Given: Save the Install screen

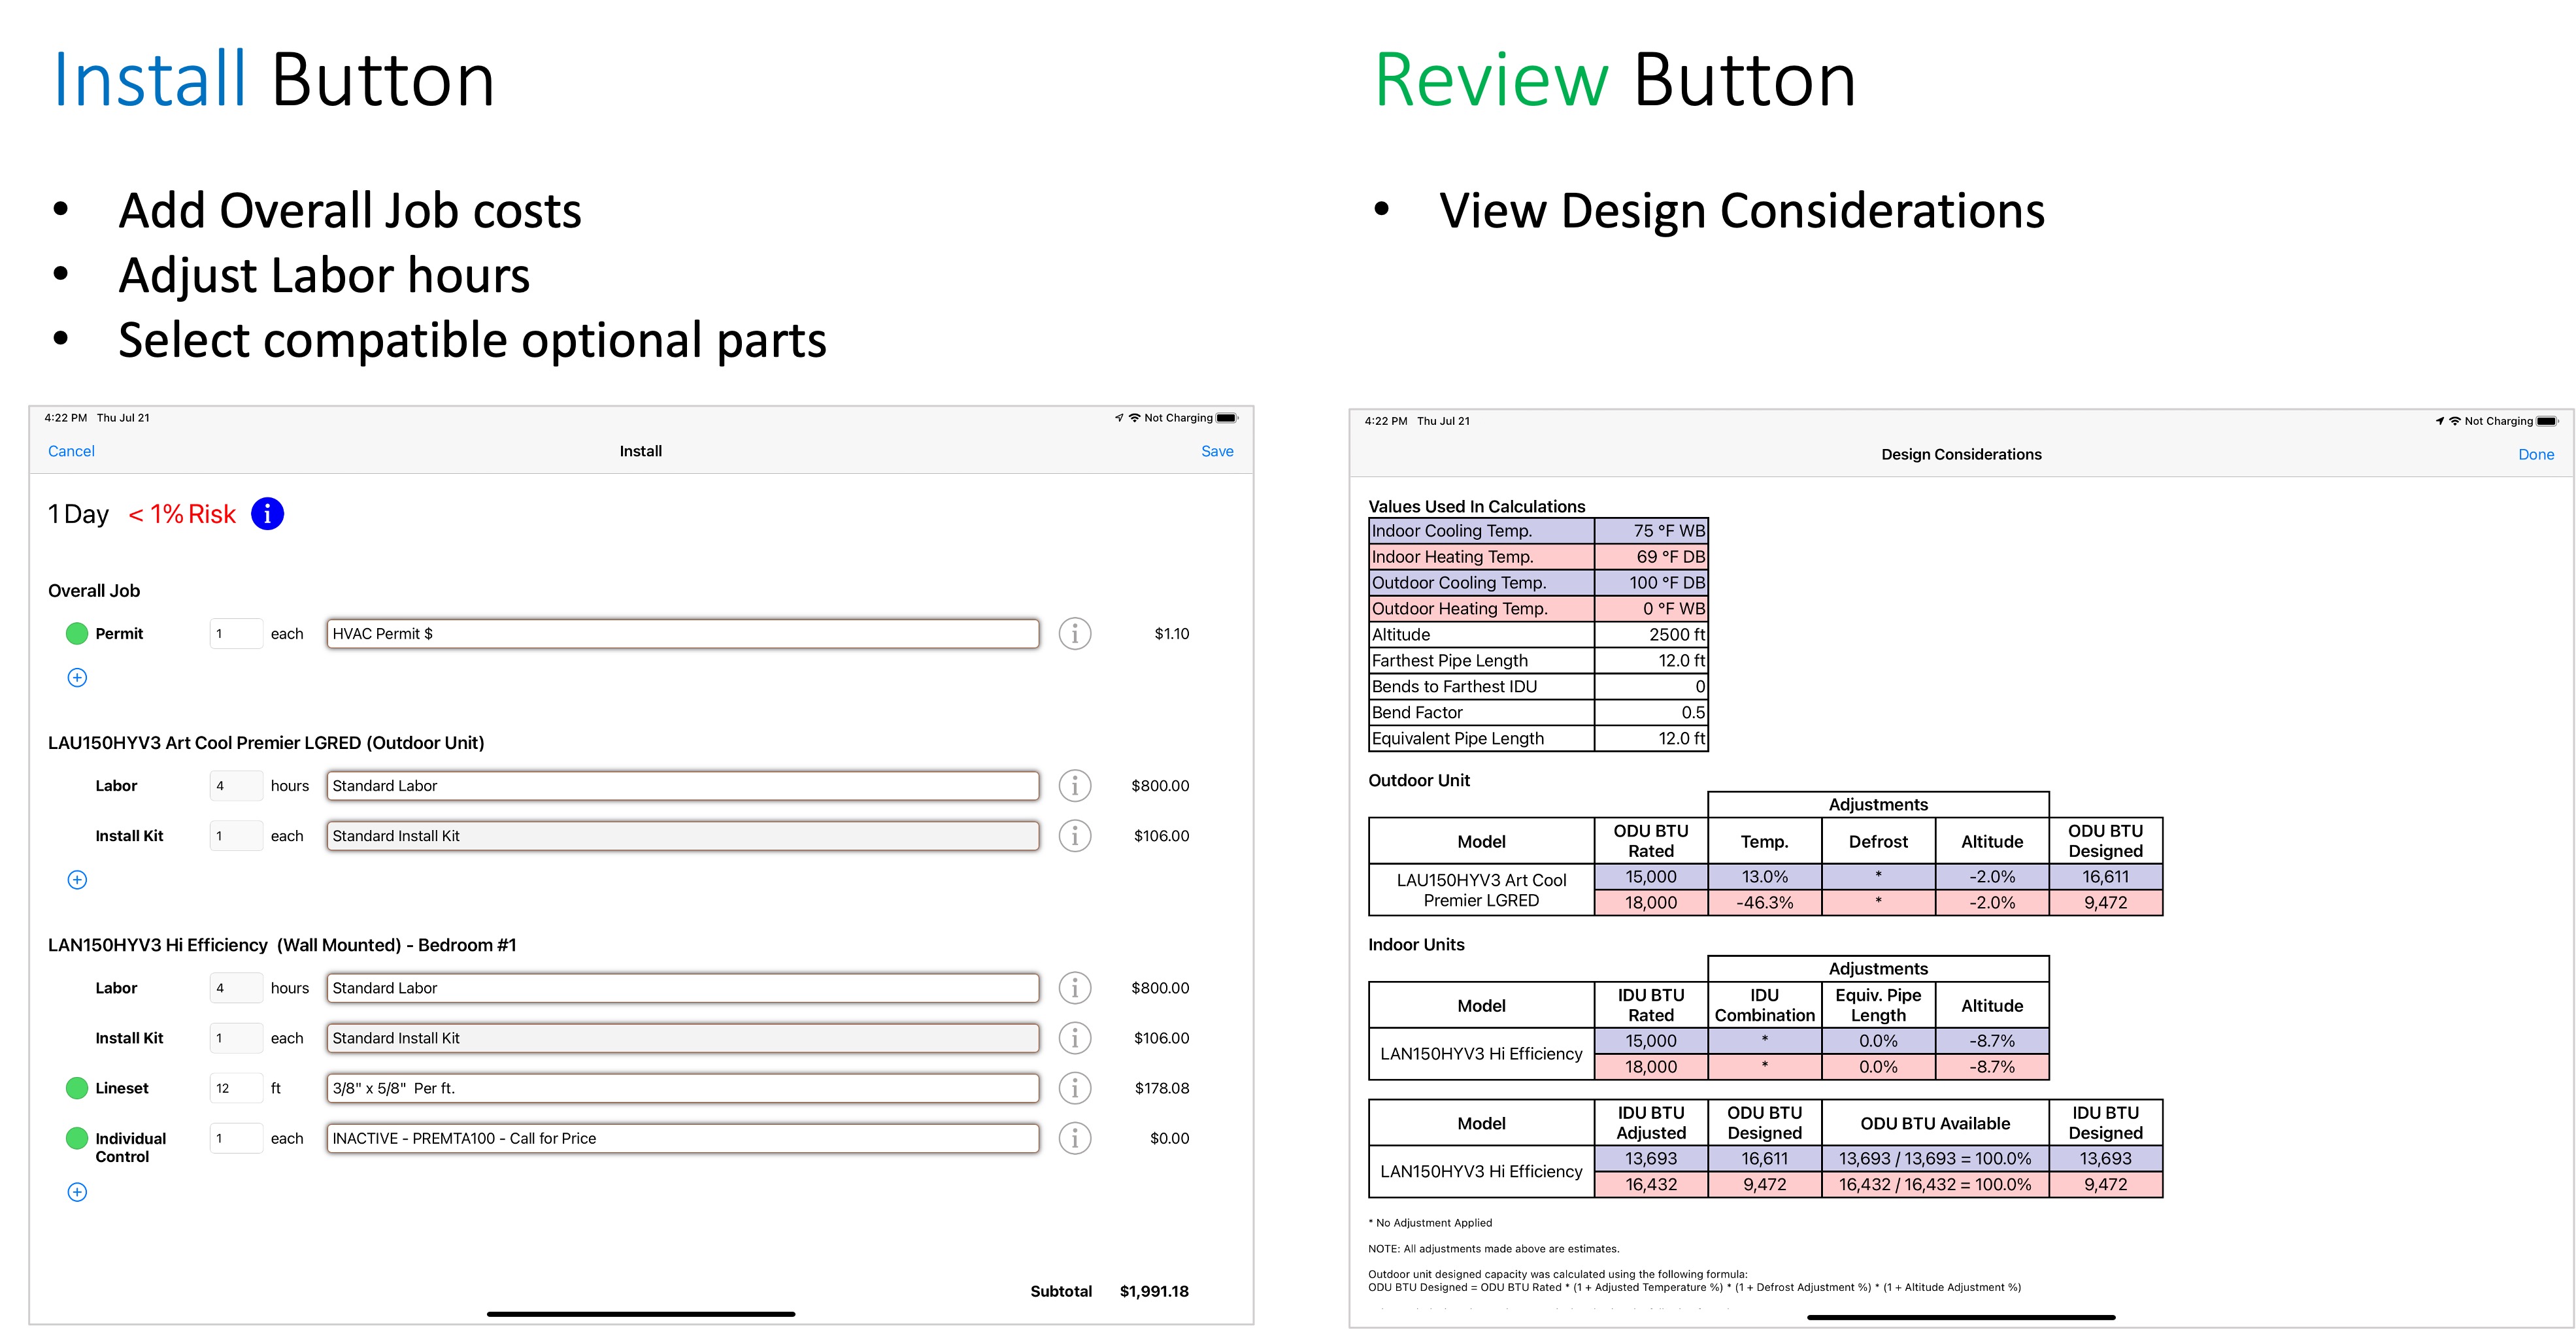Looking at the screenshot, I should 1217,451.
